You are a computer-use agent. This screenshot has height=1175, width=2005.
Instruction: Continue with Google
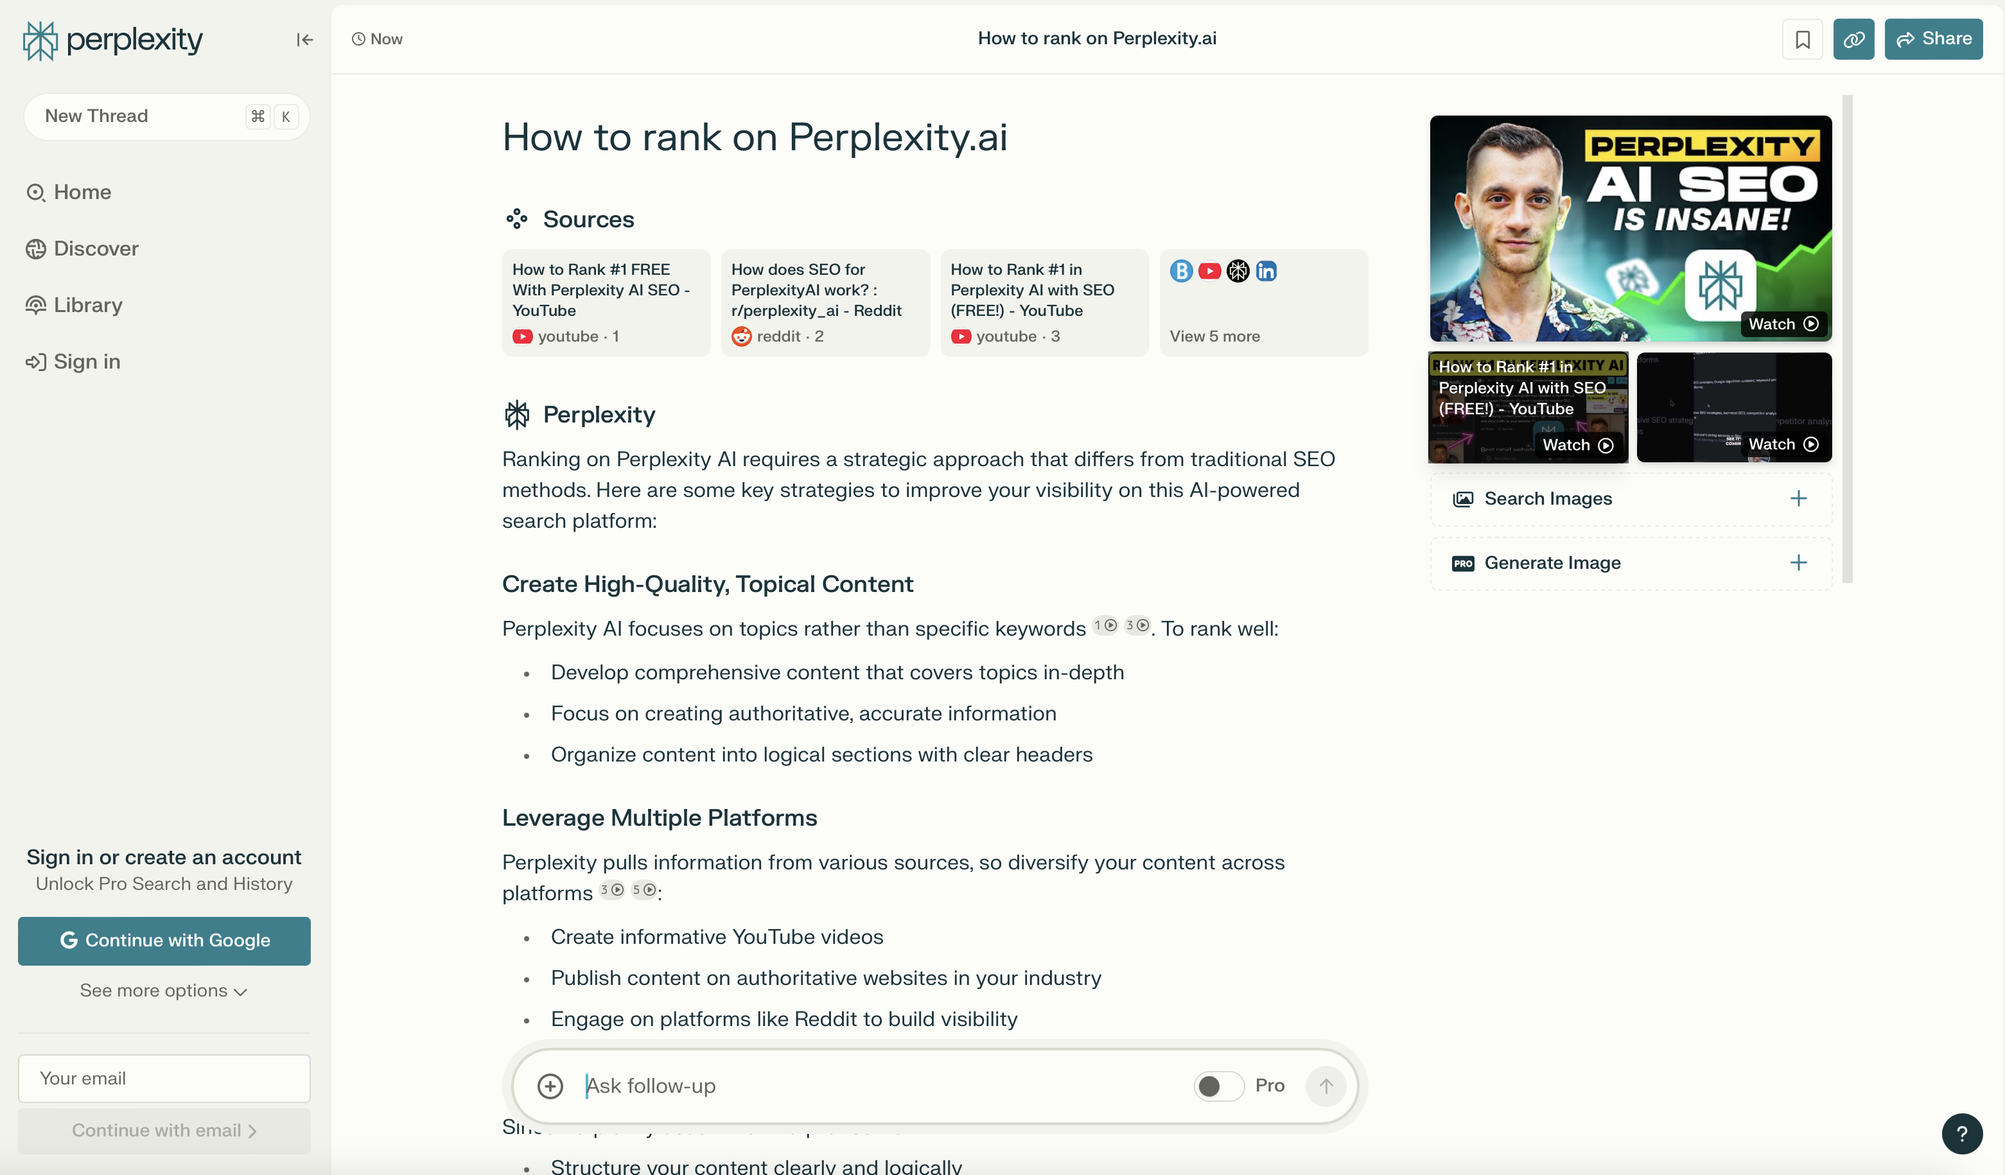164,941
